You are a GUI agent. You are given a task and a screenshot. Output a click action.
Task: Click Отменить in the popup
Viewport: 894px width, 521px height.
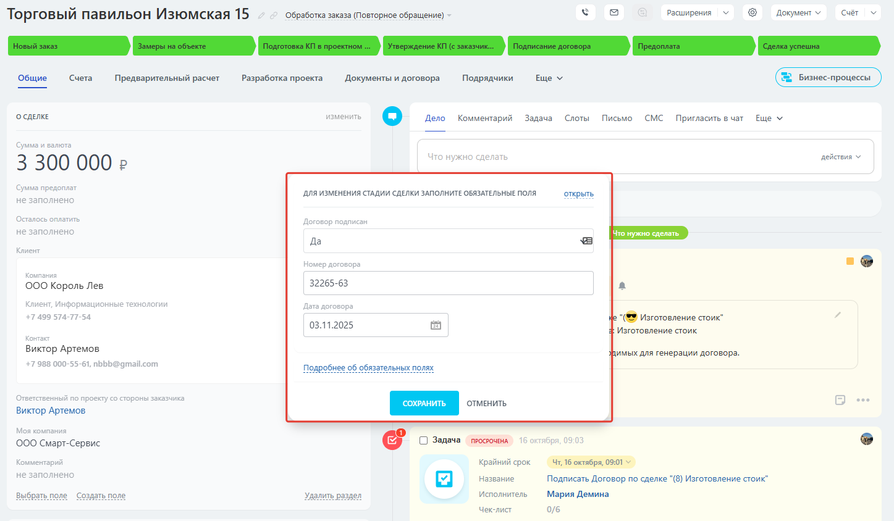click(x=487, y=403)
